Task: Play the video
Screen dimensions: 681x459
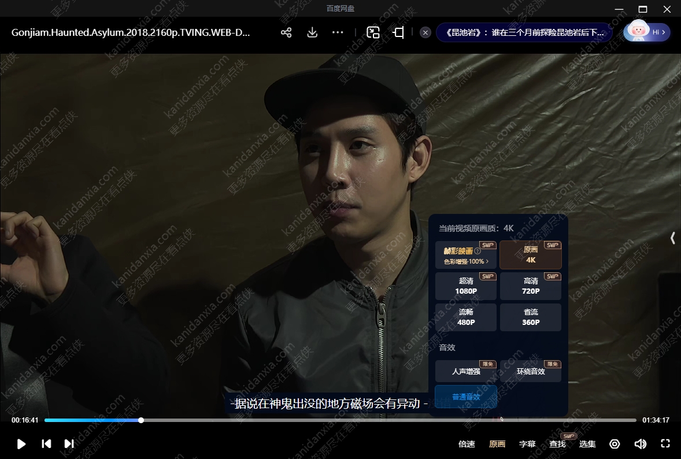Action: (21, 444)
